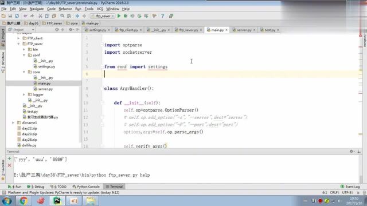Click the Cut scissors icon

click(40, 16)
